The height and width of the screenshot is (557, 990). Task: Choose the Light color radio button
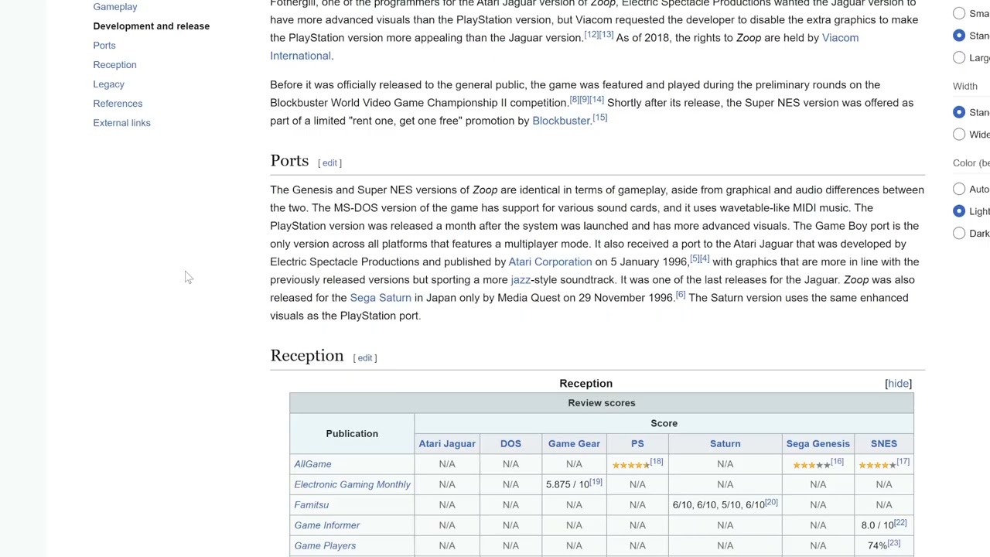[x=959, y=211]
